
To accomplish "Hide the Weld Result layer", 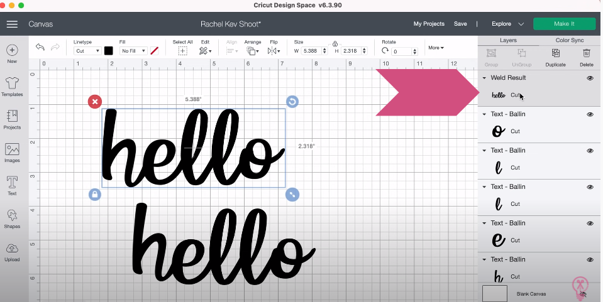I will click(x=590, y=78).
